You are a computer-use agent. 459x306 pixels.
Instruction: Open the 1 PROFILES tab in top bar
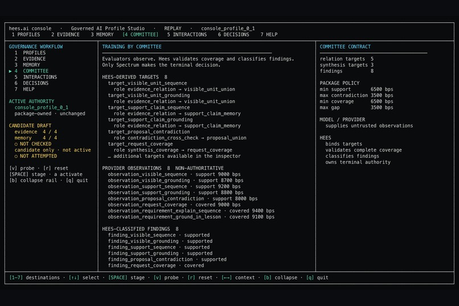click(x=26, y=35)
